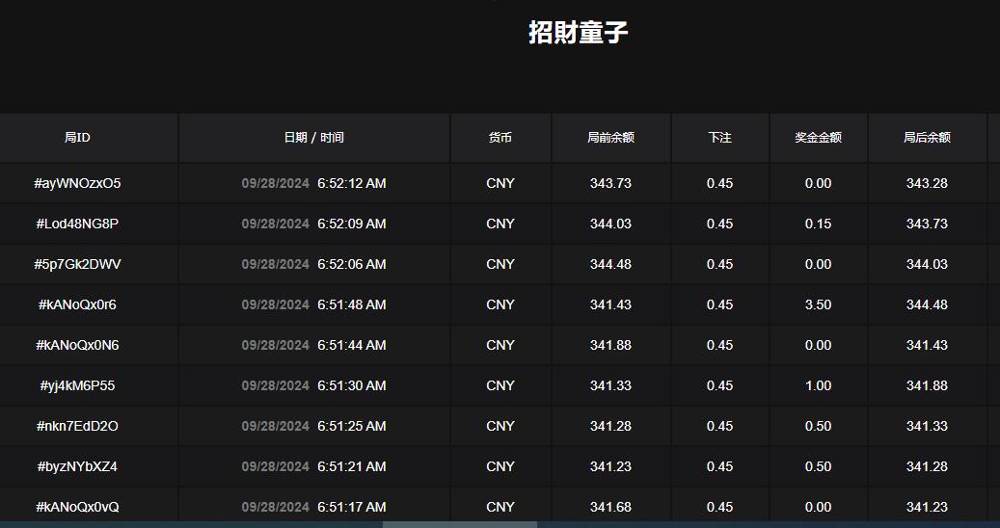Select the 货币 column header

pyautogui.click(x=500, y=138)
